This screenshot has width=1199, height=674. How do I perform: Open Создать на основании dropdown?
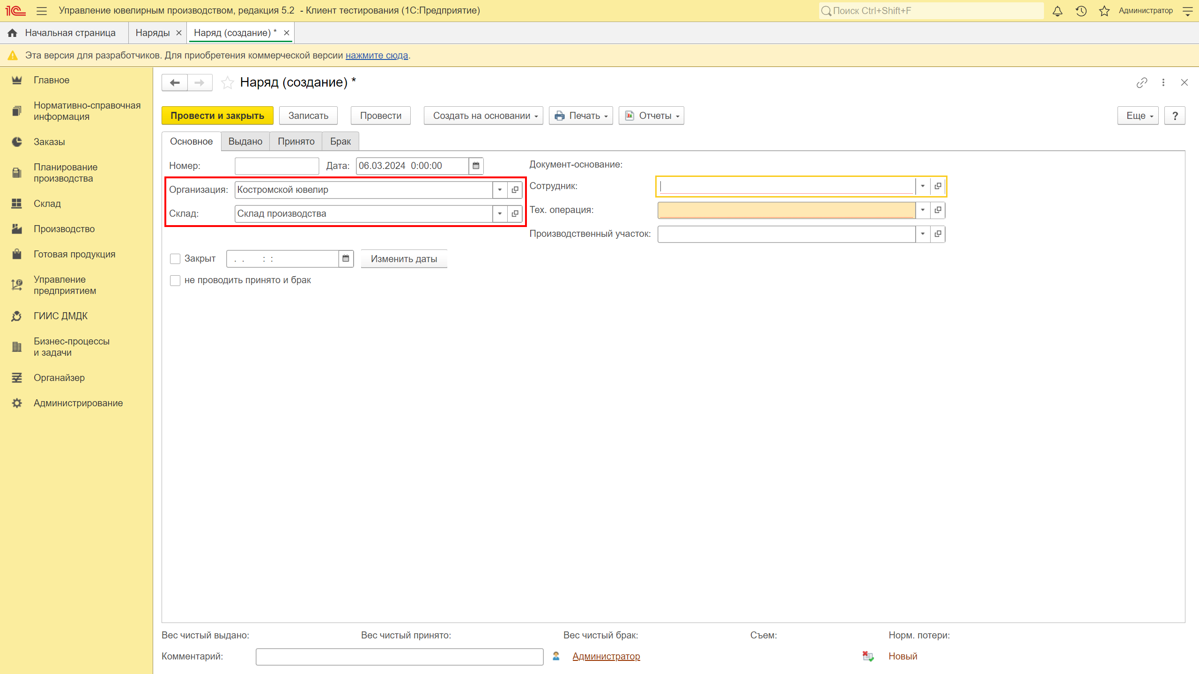pos(483,116)
